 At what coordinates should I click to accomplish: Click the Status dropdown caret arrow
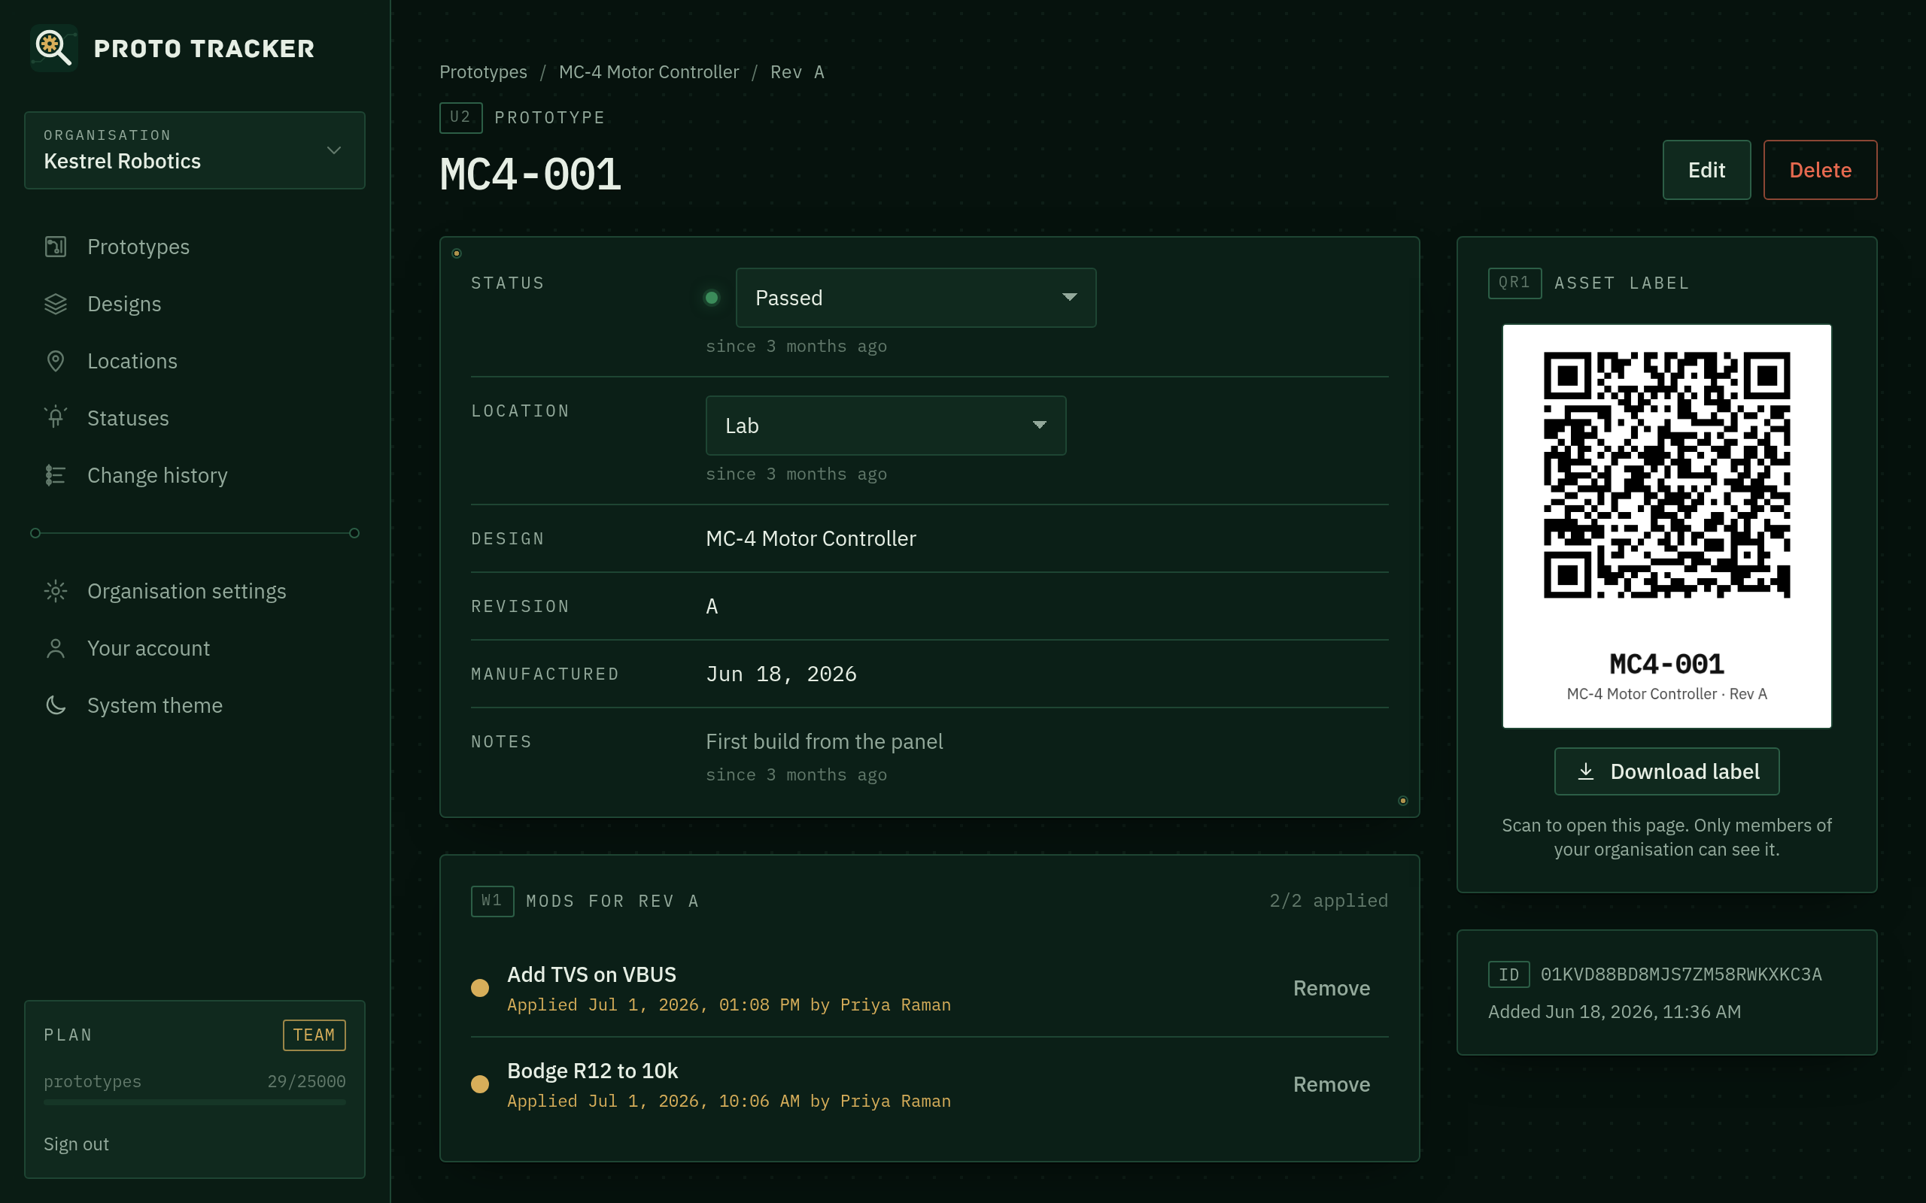[x=1069, y=297]
